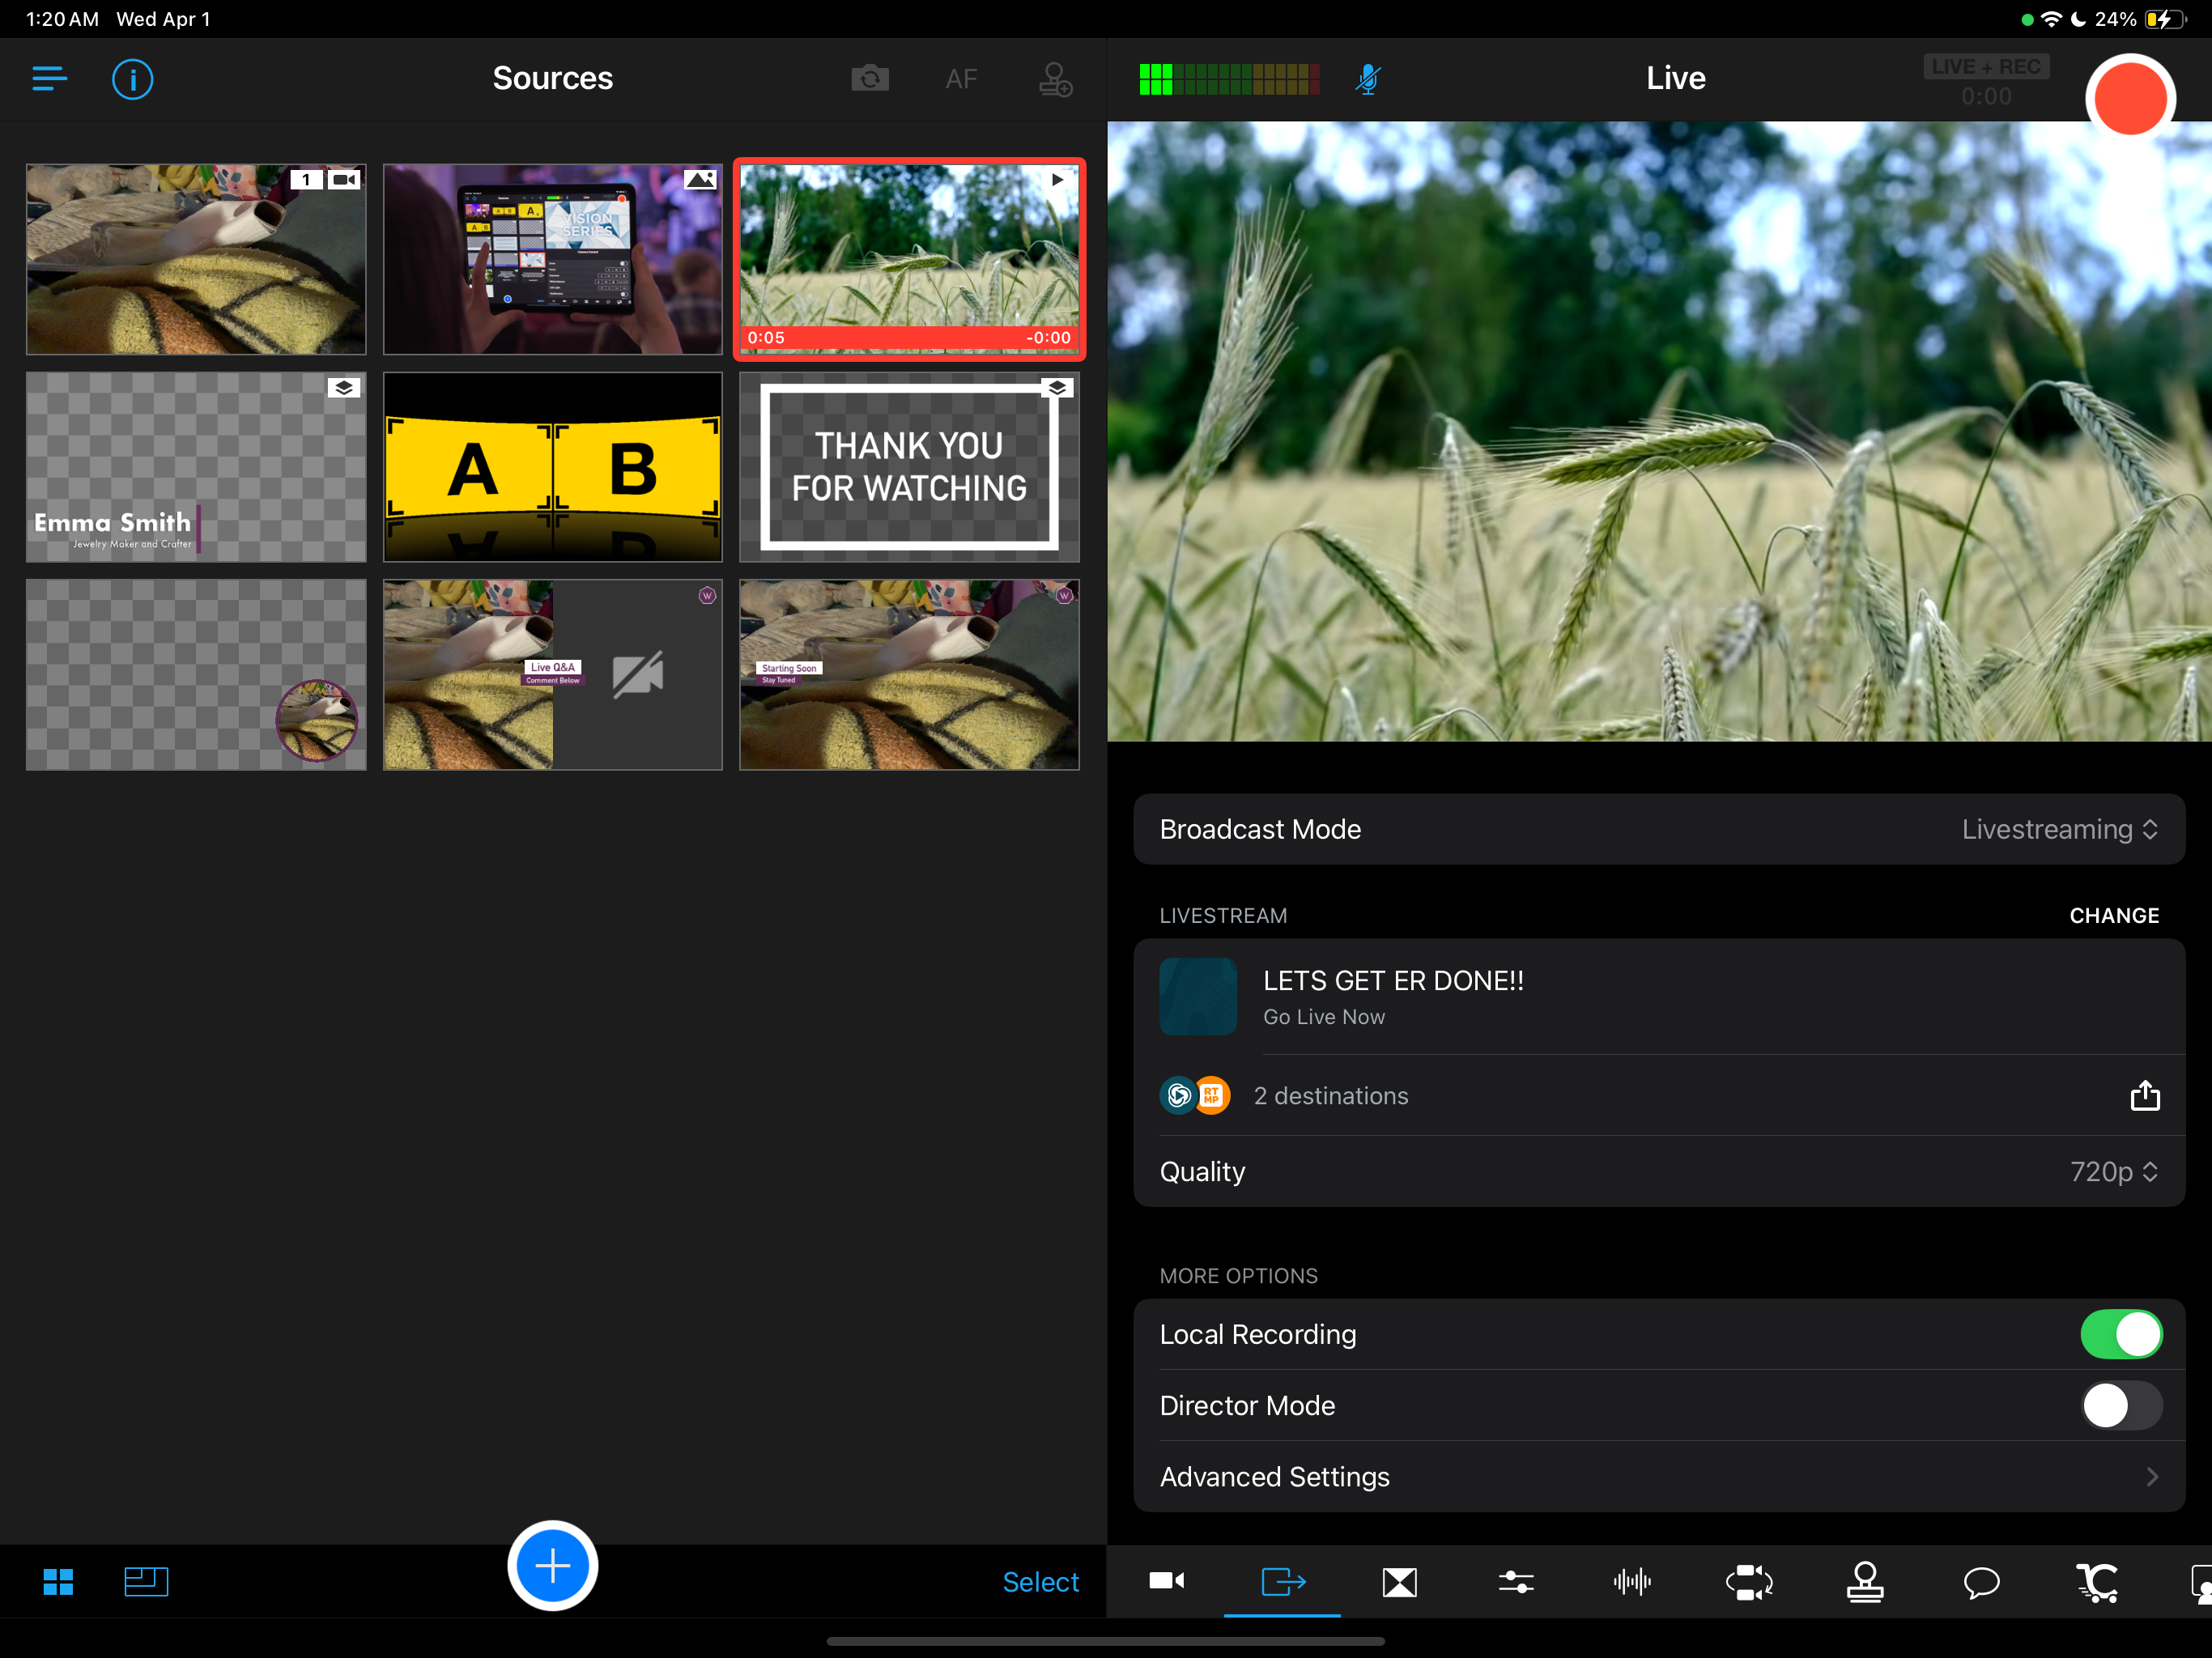Click the red video progress bar
The image size is (2212, 1658).
[908, 338]
